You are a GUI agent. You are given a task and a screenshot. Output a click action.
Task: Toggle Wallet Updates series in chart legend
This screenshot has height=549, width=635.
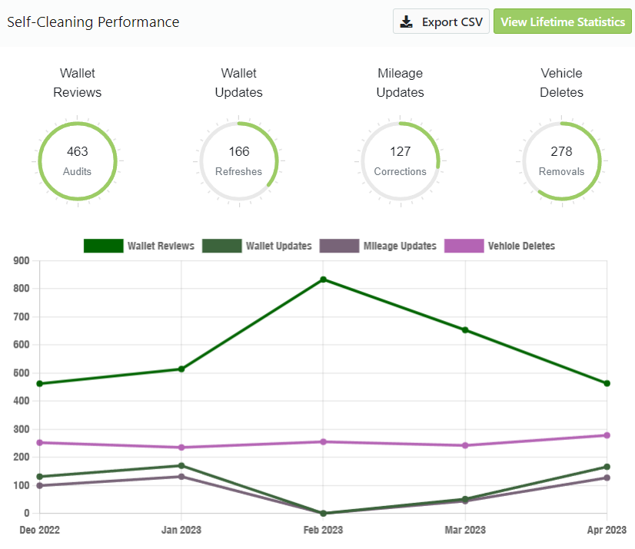click(x=257, y=246)
